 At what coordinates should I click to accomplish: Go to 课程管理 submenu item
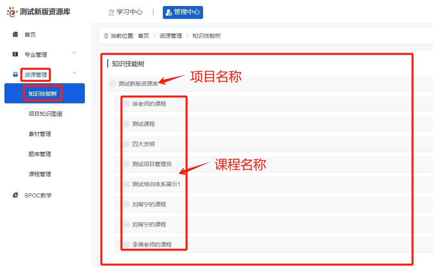(x=40, y=174)
